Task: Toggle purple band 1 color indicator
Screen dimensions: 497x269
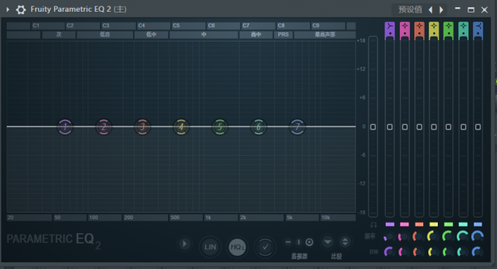Action: tap(390, 224)
